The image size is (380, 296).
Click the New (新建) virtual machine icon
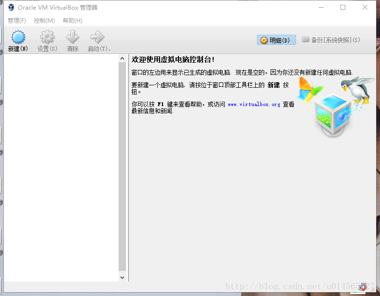coord(18,37)
